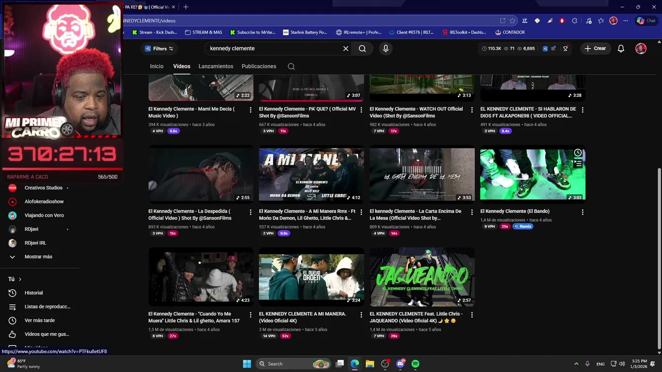The height and width of the screenshot is (372, 662).
Task: Open 'Mami Me Decia' video title link
Action: pos(191,112)
